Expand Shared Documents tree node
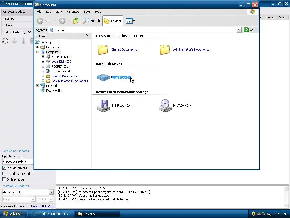The width and height of the screenshot is (290, 218). (43, 76)
